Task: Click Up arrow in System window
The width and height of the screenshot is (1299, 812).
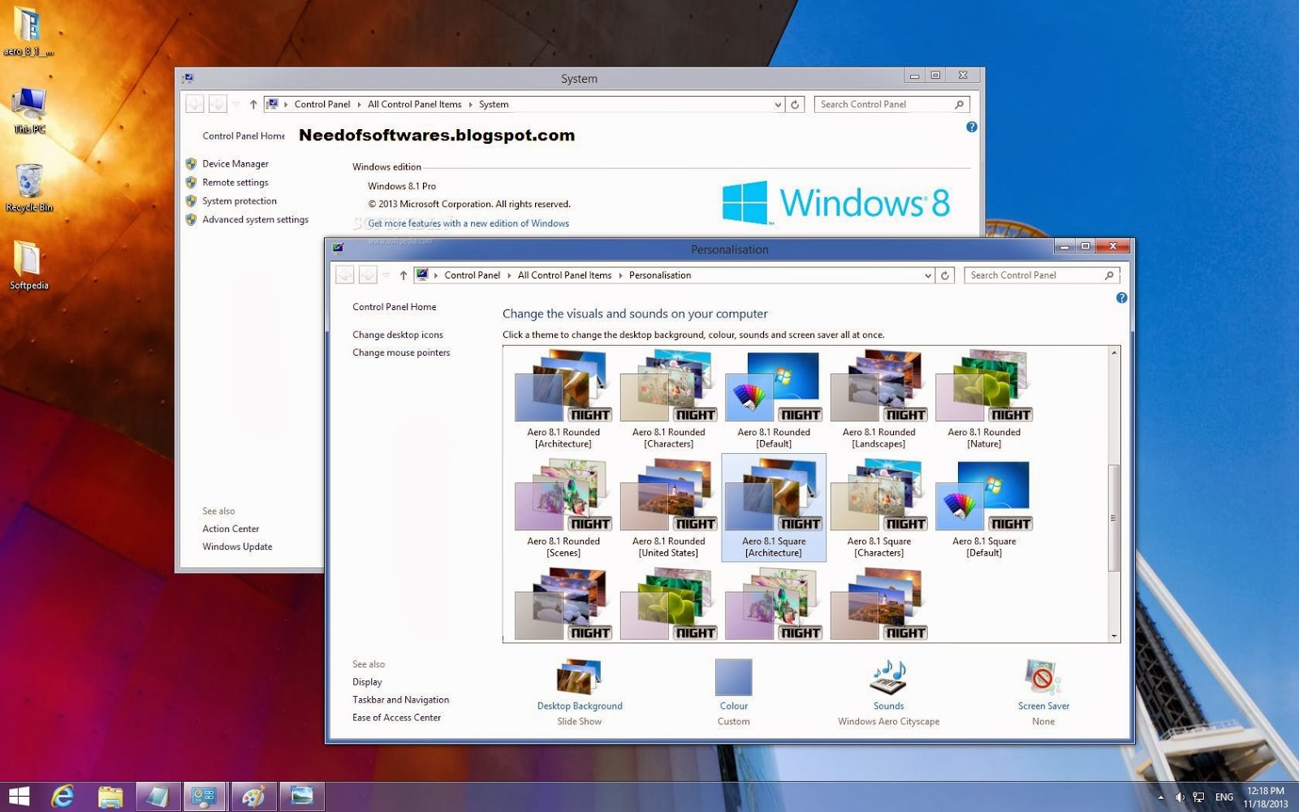Action: click(253, 104)
